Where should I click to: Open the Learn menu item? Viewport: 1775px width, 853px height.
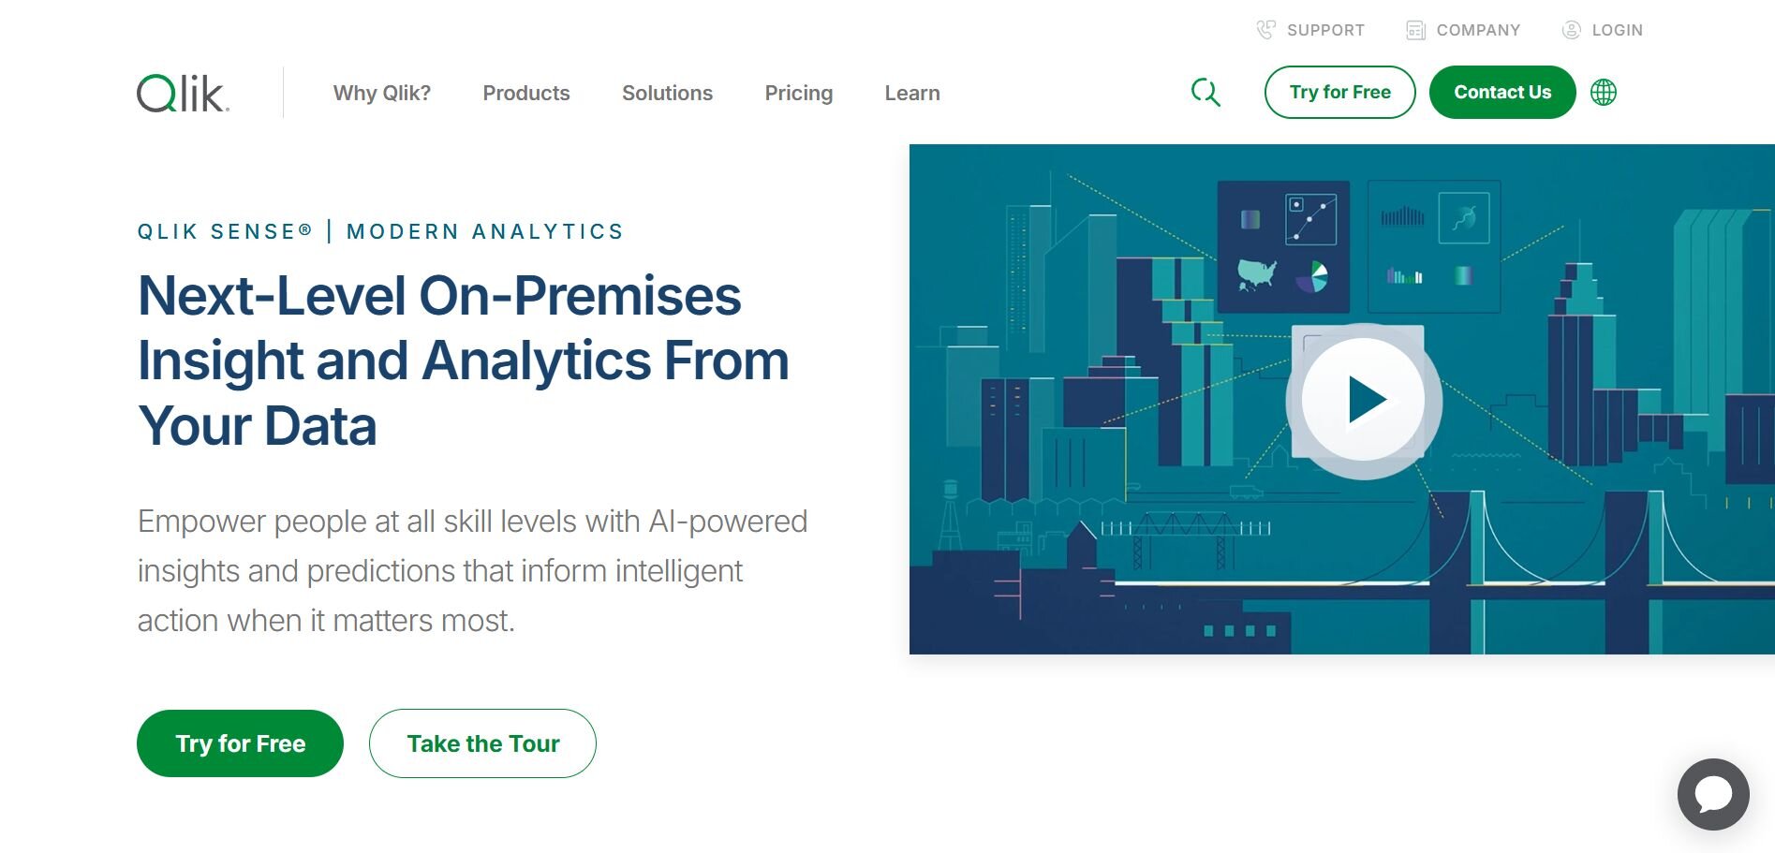pos(912,93)
